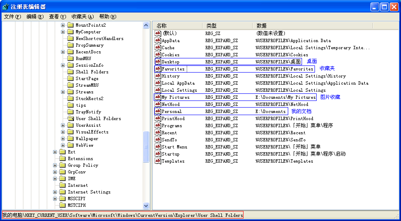Expand the IME key
Viewport: 401px width, 221px height.
(x=55, y=178)
